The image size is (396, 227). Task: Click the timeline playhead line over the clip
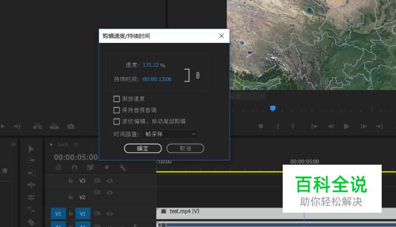[304, 220]
